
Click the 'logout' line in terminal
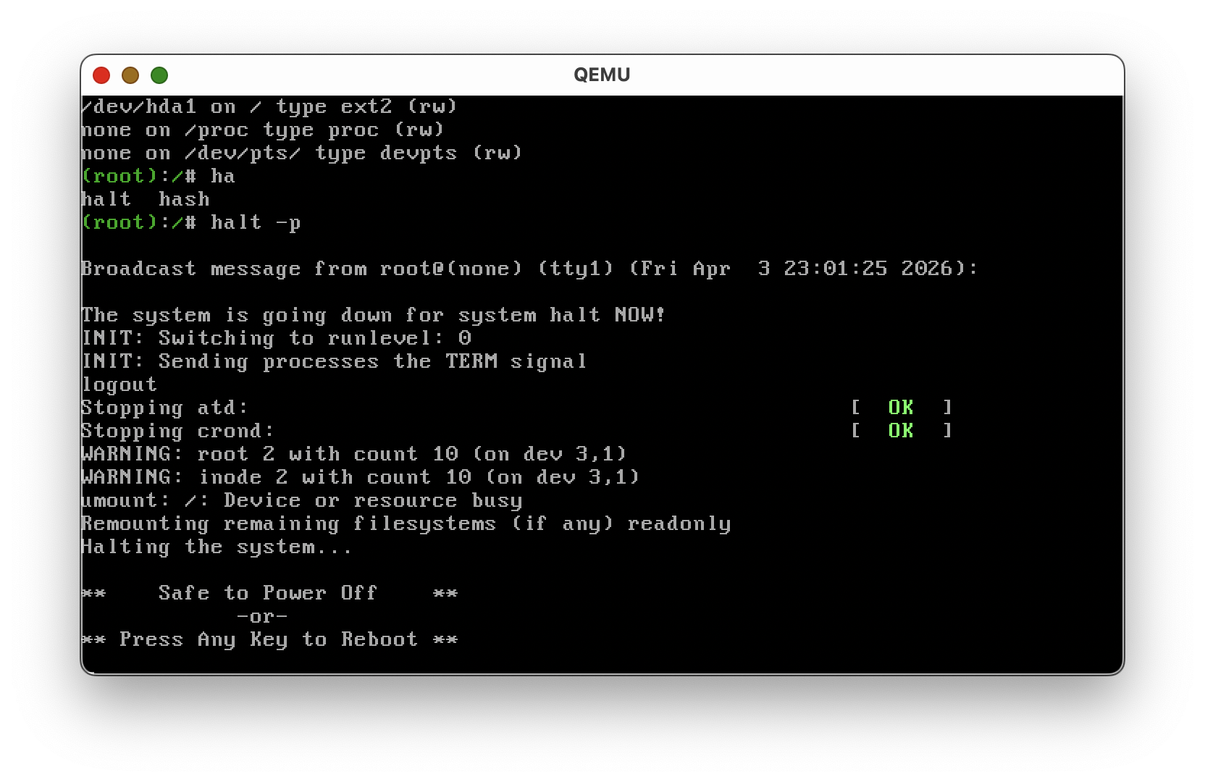pyautogui.click(x=119, y=384)
